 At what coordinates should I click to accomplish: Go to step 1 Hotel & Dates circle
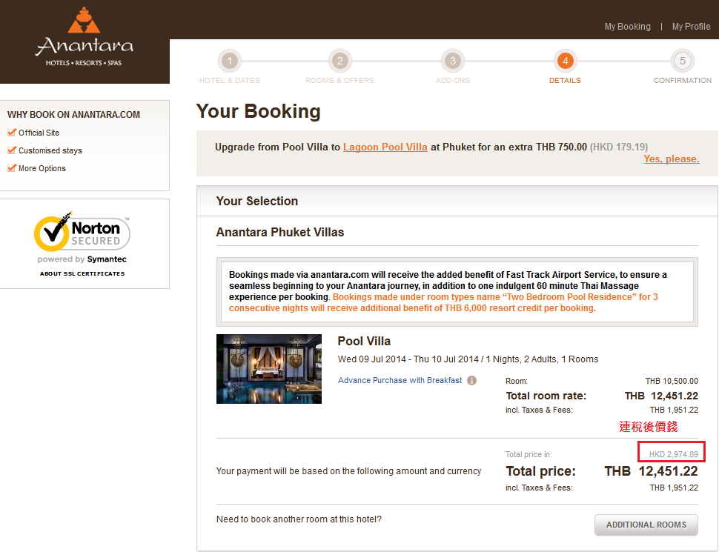point(230,61)
